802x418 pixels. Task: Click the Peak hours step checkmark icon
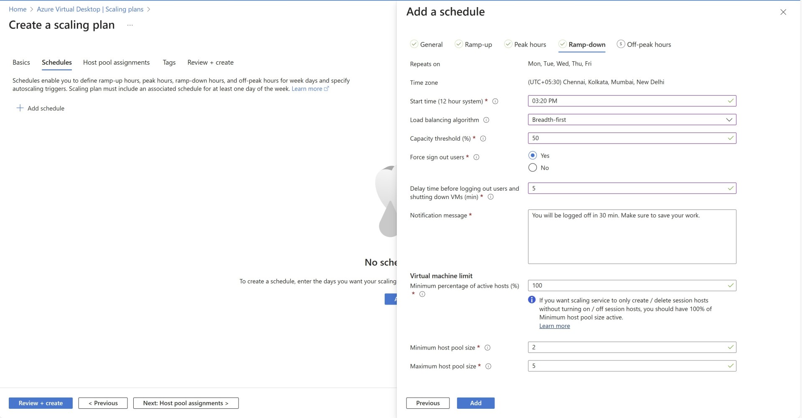tap(508, 44)
